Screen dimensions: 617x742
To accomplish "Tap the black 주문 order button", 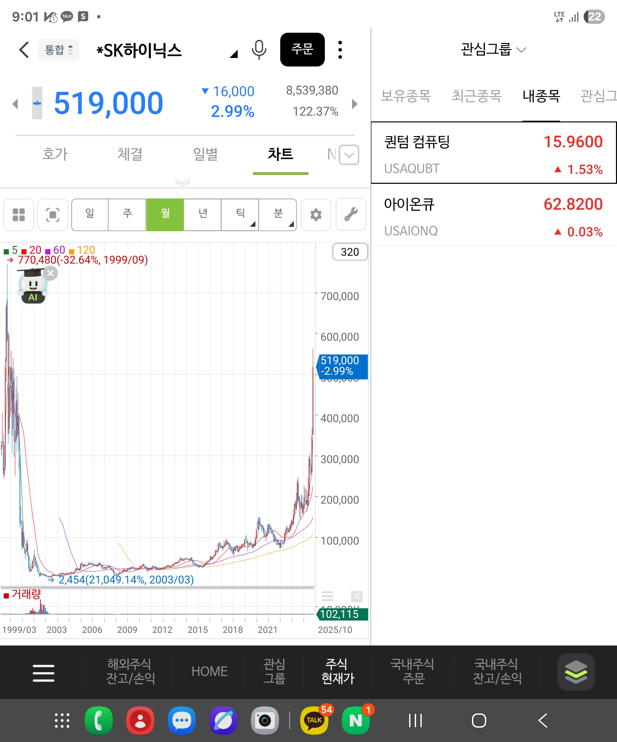I will tap(302, 49).
